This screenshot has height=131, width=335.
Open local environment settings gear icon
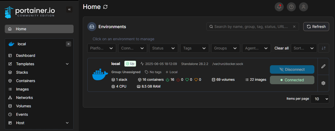(x=323, y=83)
